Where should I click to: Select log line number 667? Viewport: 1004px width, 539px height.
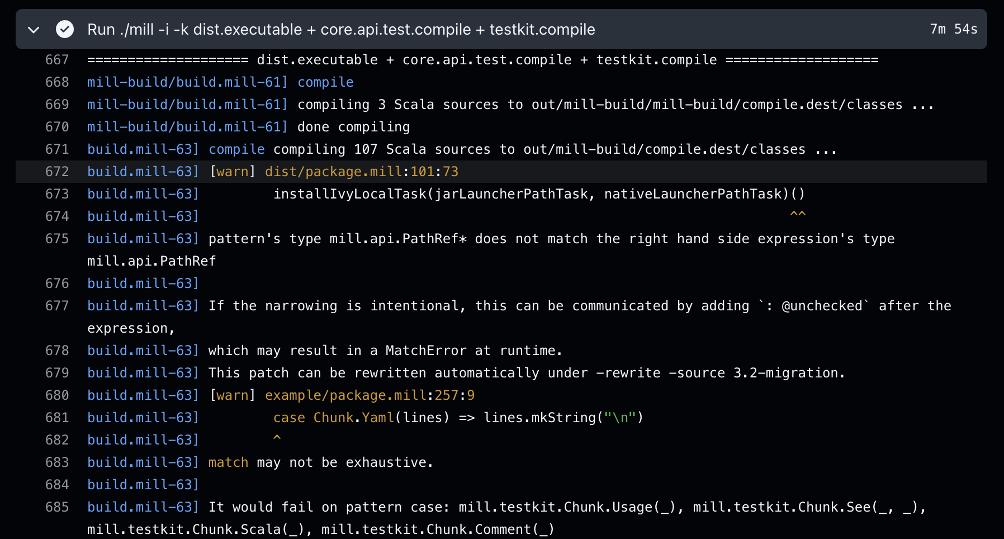[57, 60]
